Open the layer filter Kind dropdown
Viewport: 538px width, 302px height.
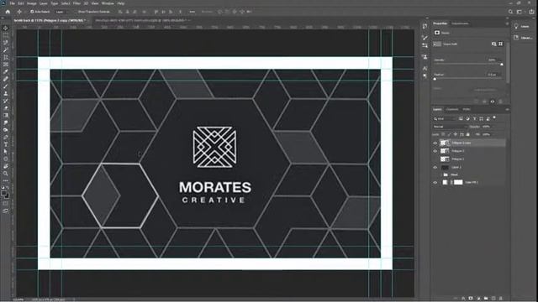click(445, 119)
